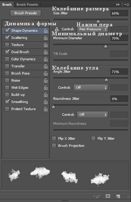Toggle the lock icon next to Scattering
Image resolution: width=131 pixels, height=202 pixels.
coord(46,38)
